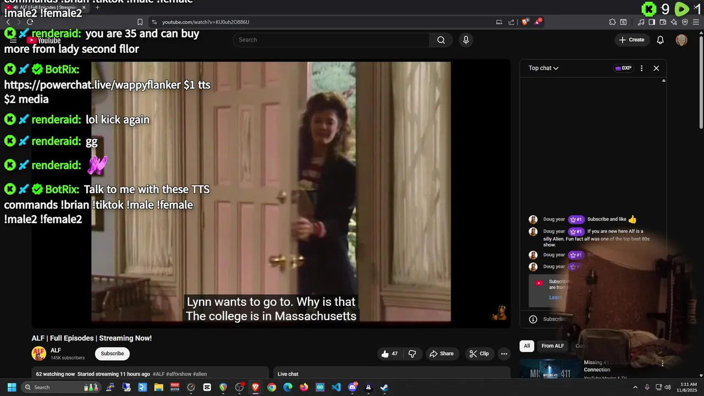Click the info icon beside Subscribers notice
This screenshot has width=704, height=396.
tap(533, 319)
